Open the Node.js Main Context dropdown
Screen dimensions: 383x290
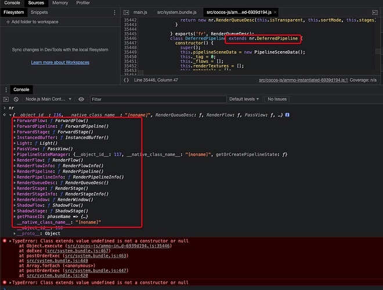48,99
